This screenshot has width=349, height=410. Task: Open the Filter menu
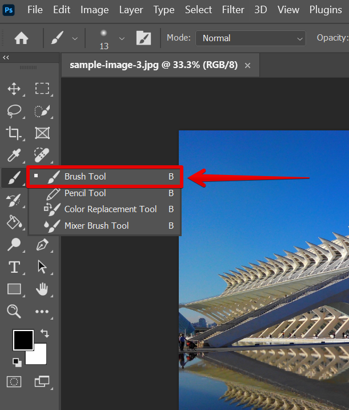[233, 10]
